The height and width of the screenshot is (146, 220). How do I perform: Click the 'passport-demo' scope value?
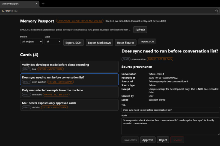tap(157, 100)
